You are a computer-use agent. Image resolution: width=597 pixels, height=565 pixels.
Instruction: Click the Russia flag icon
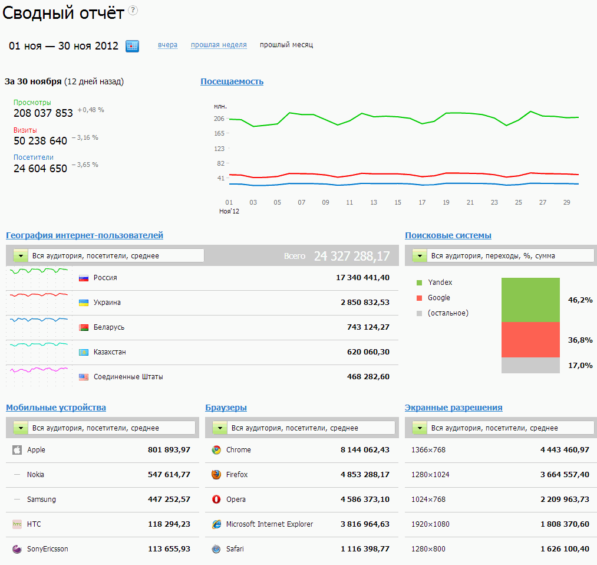click(84, 278)
